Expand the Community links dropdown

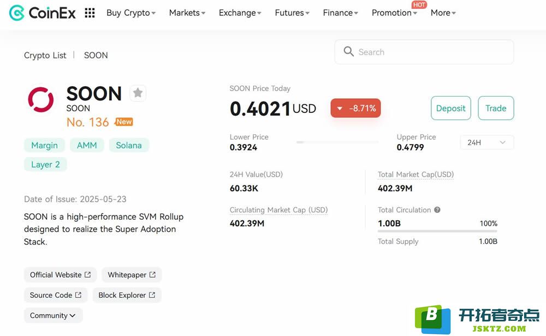tap(53, 315)
